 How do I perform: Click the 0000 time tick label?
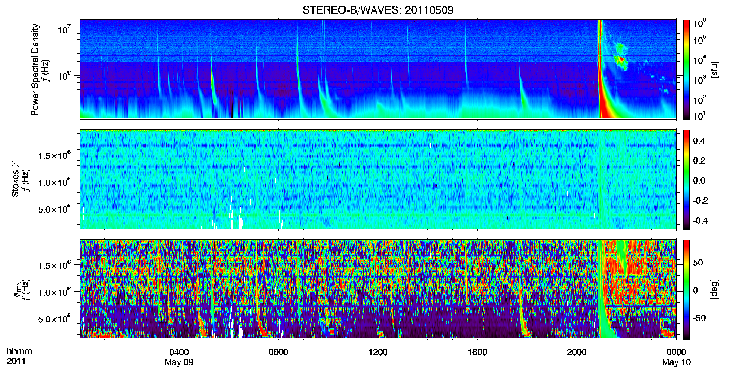(676, 352)
